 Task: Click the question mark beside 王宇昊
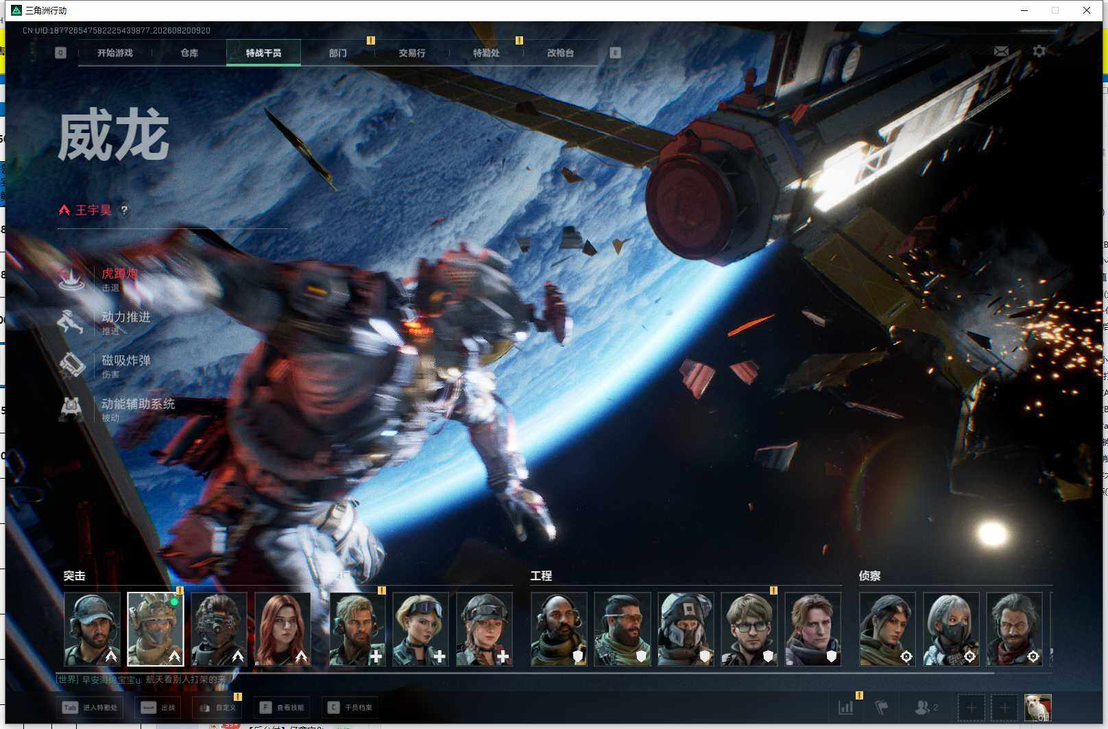coord(124,211)
